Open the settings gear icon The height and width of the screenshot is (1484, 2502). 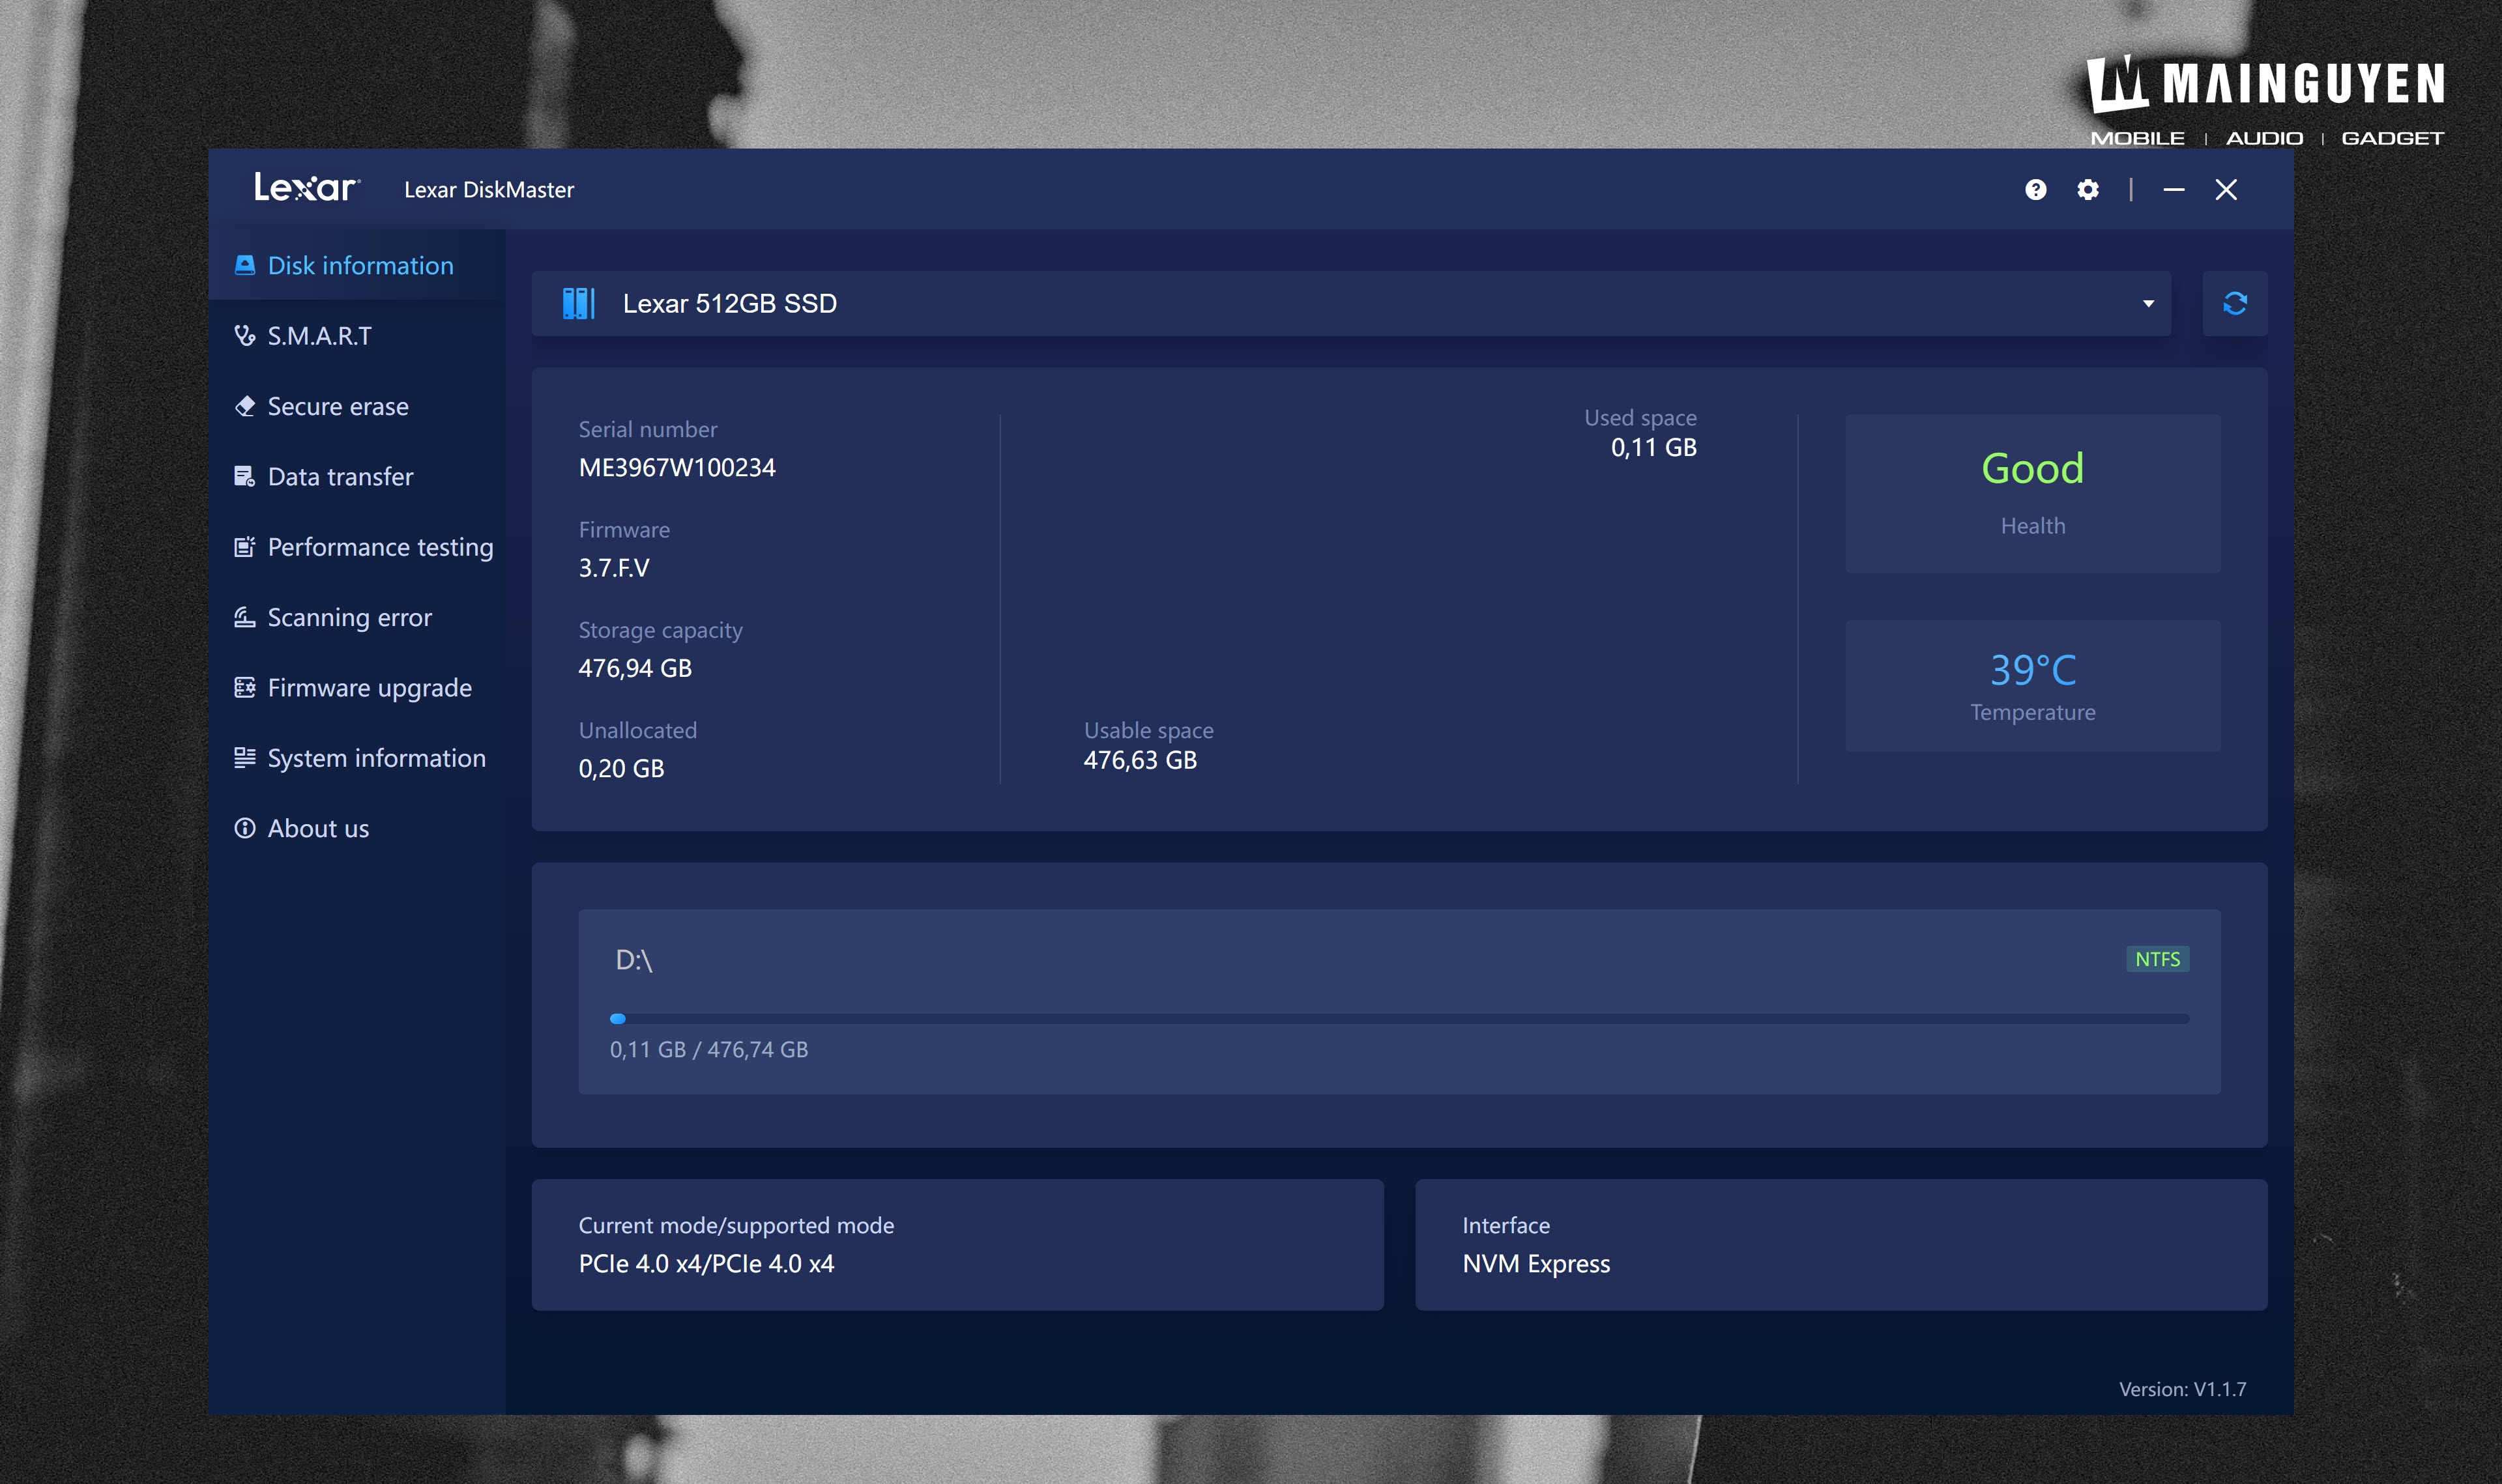pos(2087,190)
